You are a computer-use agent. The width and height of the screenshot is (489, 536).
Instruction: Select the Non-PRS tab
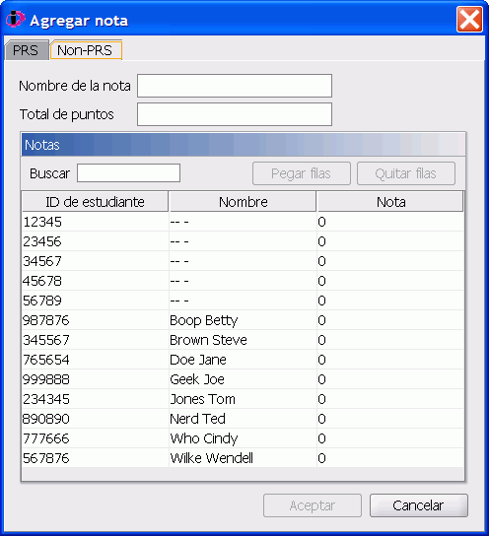tap(86, 50)
